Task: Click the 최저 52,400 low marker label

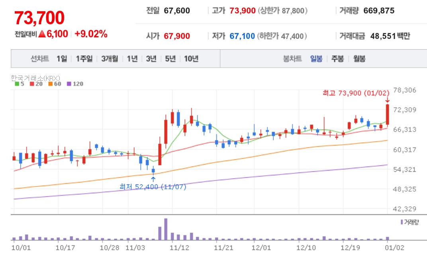Action: tap(153, 187)
